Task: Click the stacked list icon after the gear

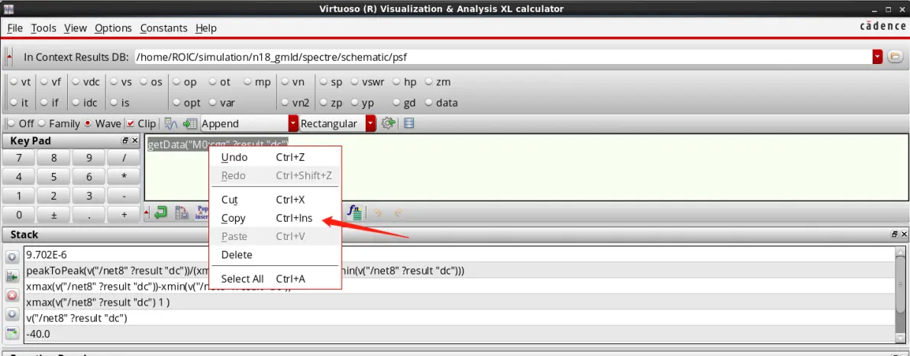Action: [x=408, y=123]
